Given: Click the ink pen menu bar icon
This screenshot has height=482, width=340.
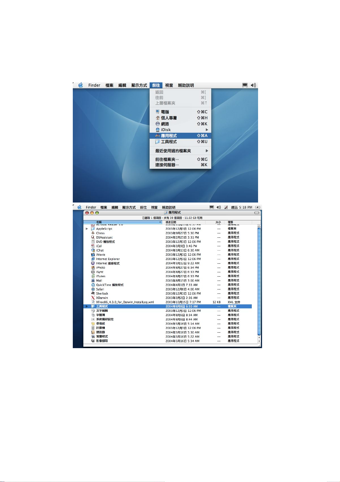Looking at the screenshot, I should click(x=226, y=207).
